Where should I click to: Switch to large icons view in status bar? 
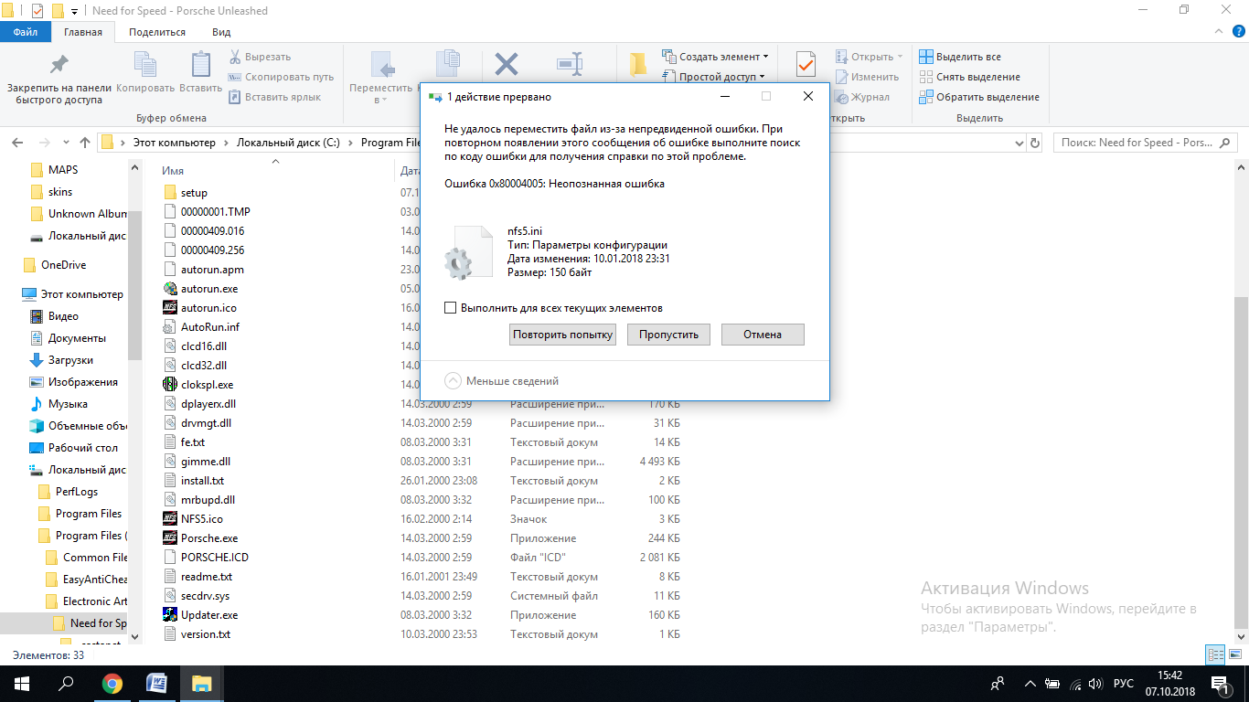pyautogui.click(x=1235, y=654)
